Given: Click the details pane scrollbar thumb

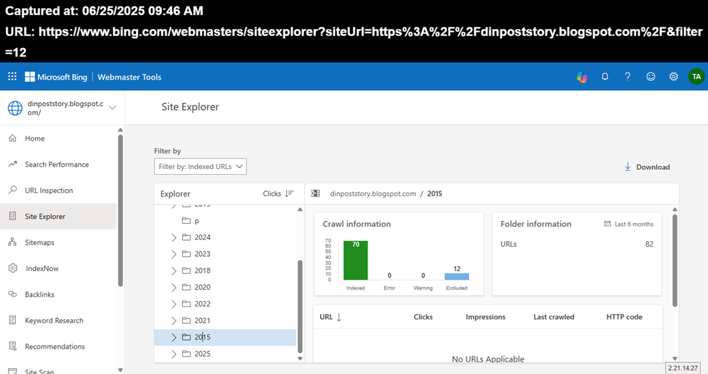Looking at the screenshot, I should click(675, 260).
